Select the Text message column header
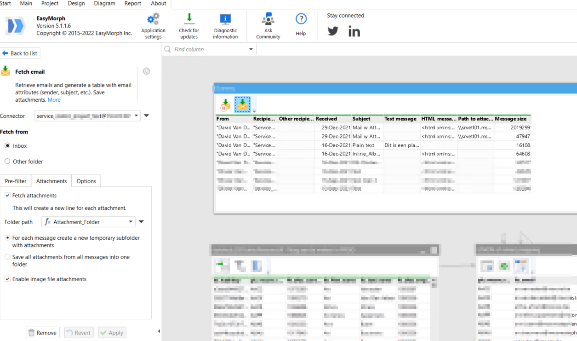Viewport: 577px width, 341px height. click(402, 119)
